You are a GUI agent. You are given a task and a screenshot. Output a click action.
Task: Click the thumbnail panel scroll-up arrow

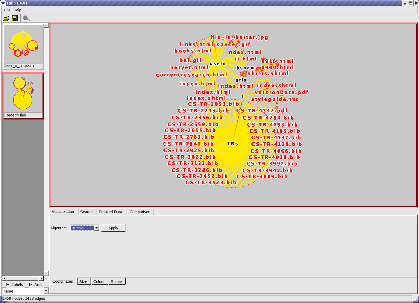point(46,26)
